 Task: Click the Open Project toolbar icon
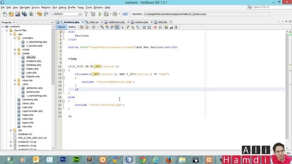click(18, 14)
